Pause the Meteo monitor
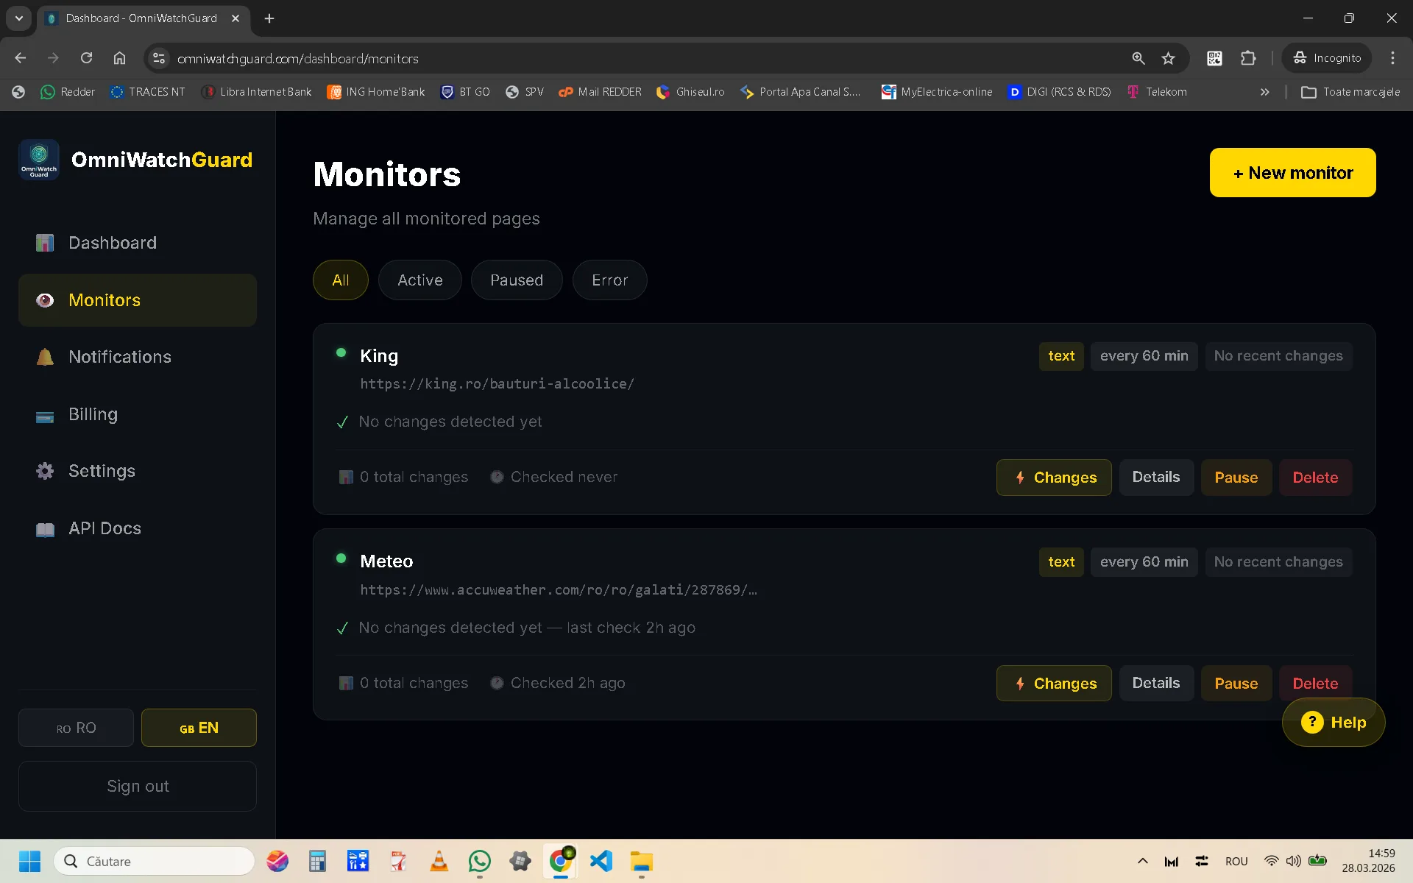 (1236, 684)
